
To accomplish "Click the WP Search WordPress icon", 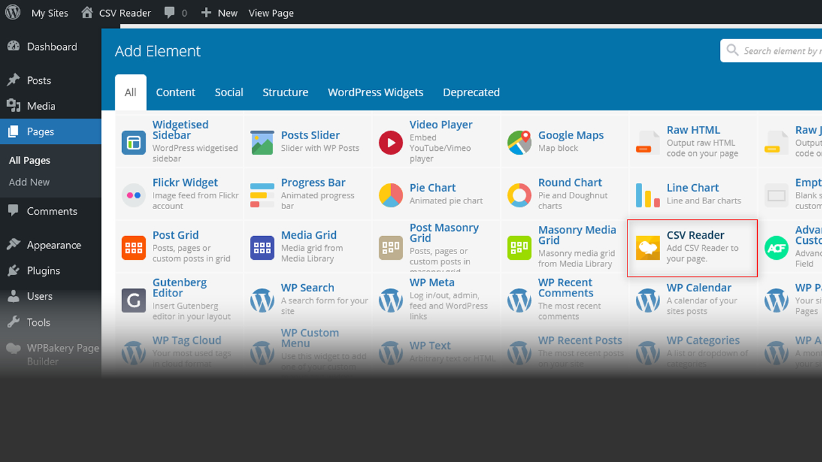I will 262,300.
